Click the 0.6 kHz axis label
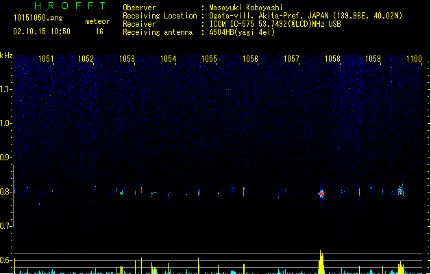 click(5, 260)
